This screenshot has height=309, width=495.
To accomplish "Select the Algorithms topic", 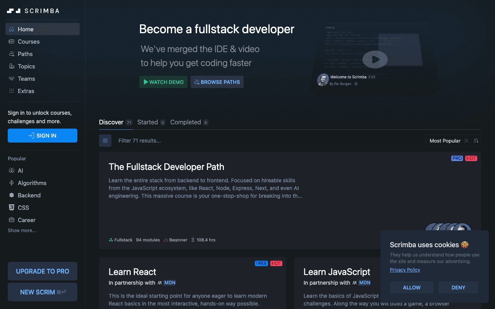I will coord(43,183).
